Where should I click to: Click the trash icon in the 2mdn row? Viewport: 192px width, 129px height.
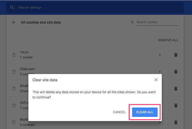point(175,88)
